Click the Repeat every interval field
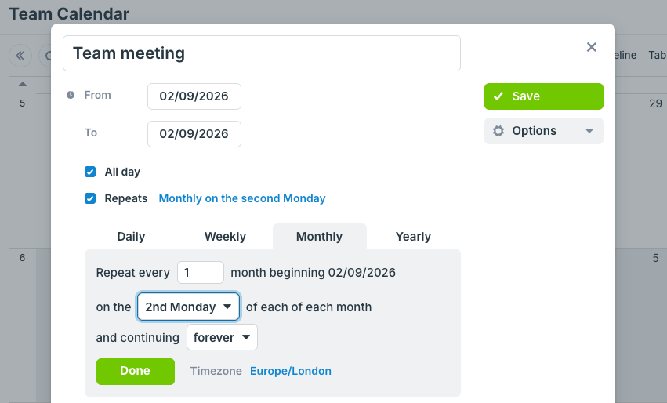This screenshot has height=403, width=667. (x=201, y=273)
